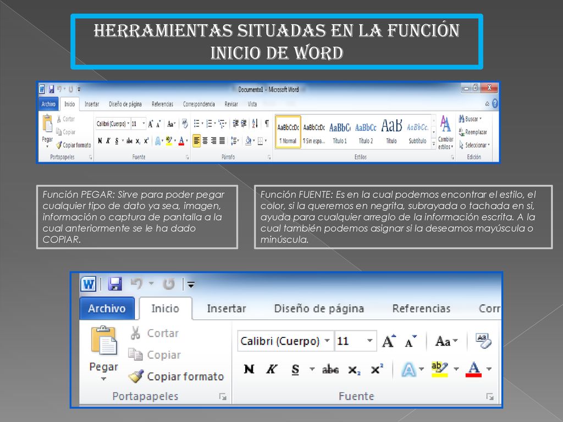Image resolution: width=563 pixels, height=422 pixels.
Task: Click the paste clipboard icon in the enlarged ribbon
Action: pyautogui.click(x=104, y=340)
